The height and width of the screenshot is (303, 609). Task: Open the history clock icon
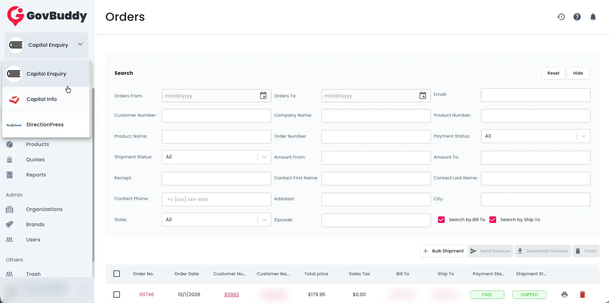(x=561, y=17)
